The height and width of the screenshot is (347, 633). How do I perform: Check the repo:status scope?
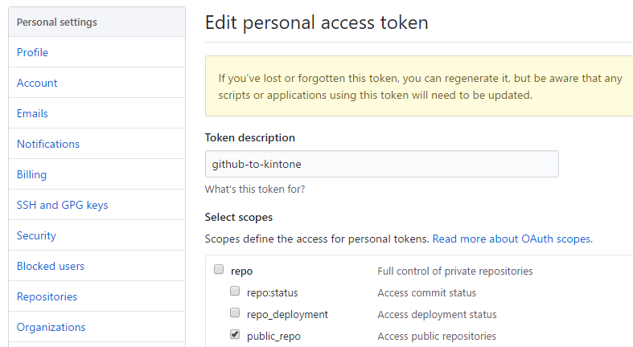[x=235, y=292]
